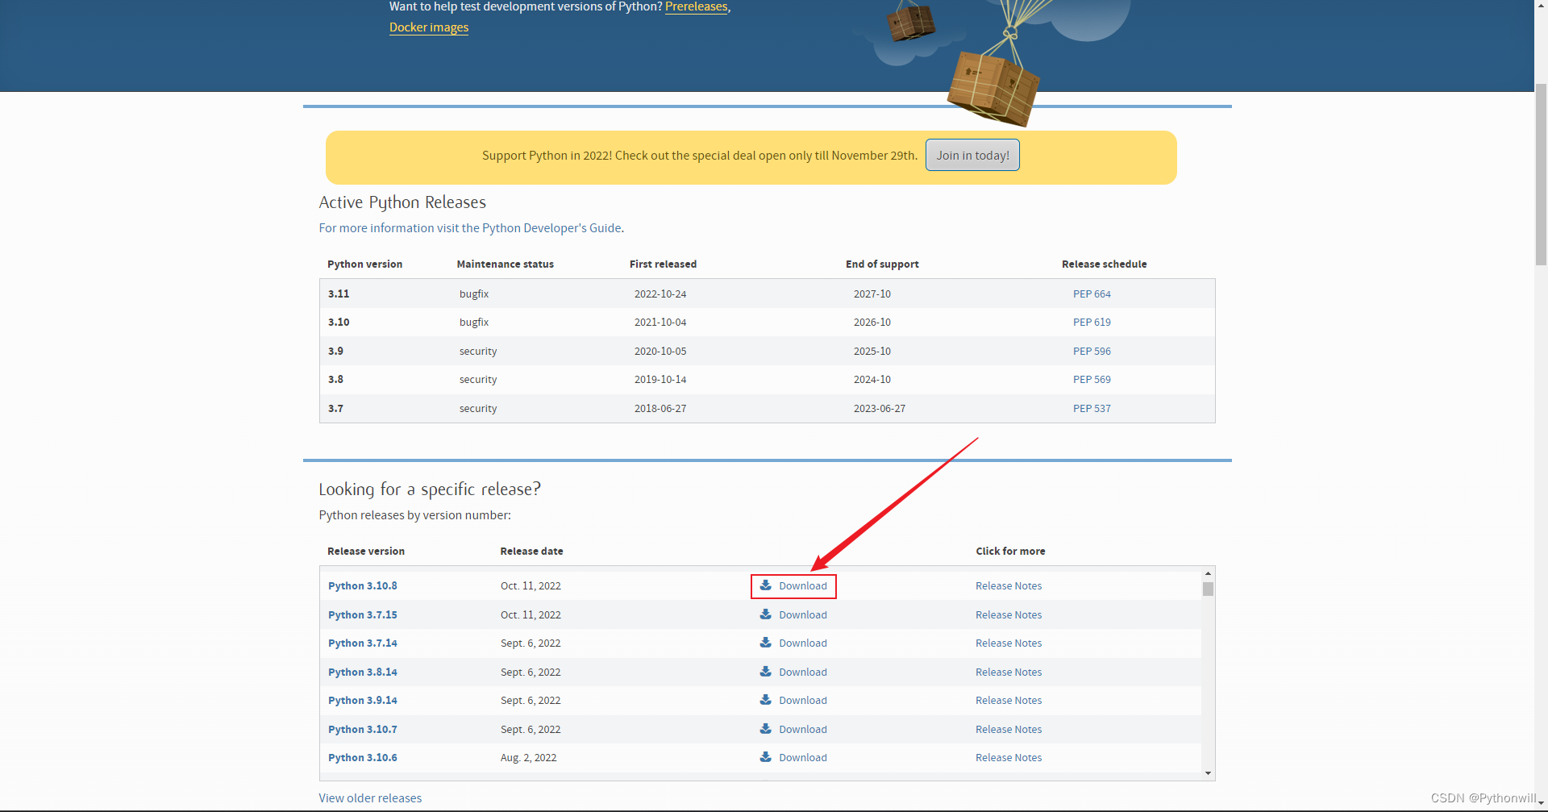The width and height of the screenshot is (1548, 812).
Task: Click the 2023-06-27 end of support cell
Action: click(x=880, y=409)
